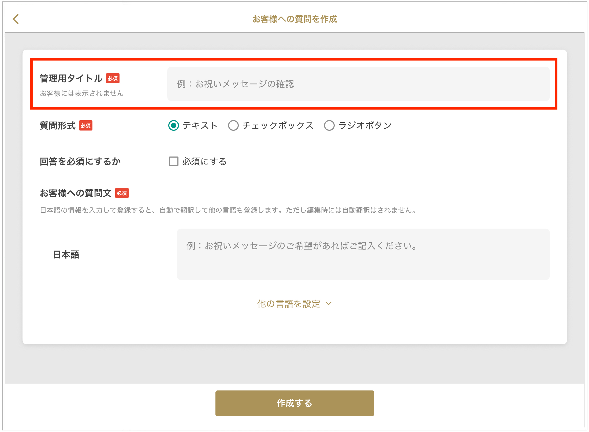Click the page title お客様への質問を作成
The image size is (589, 432).
coord(295,19)
